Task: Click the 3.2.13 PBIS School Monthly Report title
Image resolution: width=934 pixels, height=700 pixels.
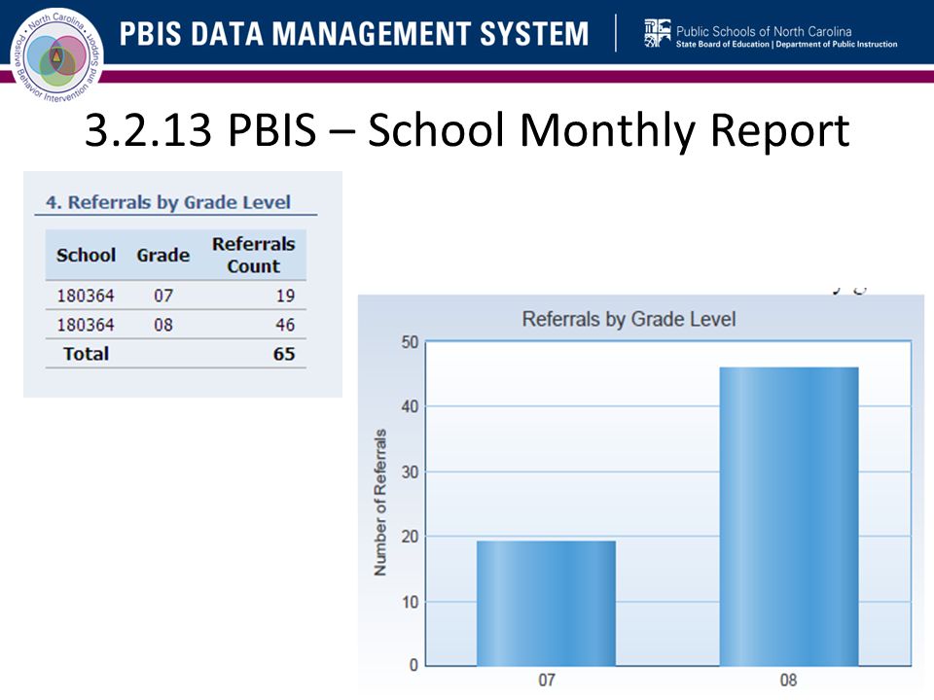Action: [468, 129]
